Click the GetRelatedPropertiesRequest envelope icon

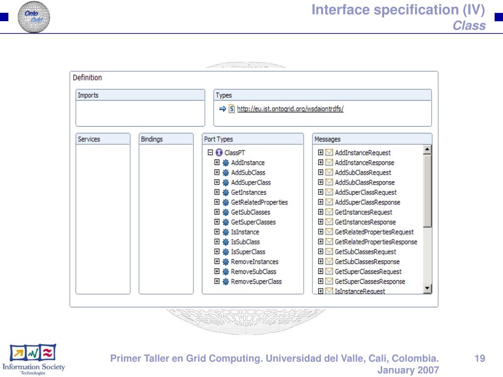coord(329,232)
